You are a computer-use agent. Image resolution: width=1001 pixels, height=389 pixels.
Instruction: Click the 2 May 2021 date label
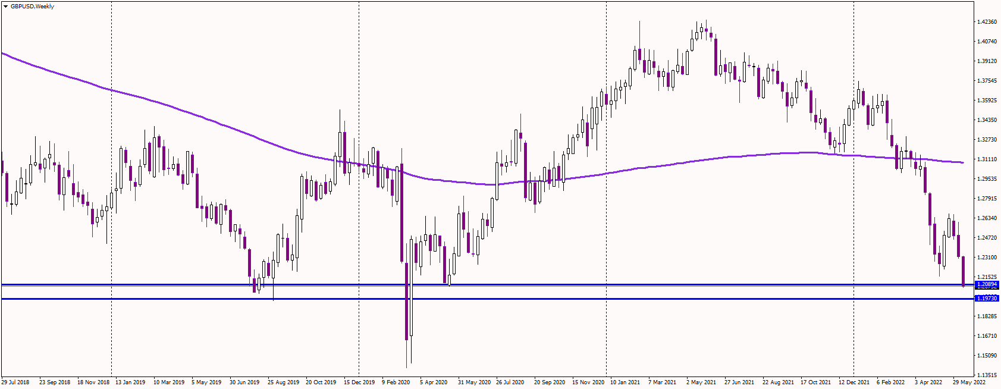[x=701, y=382]
